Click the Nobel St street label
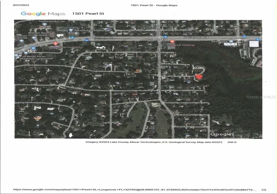The width and height of the screenshot is (277, 194). [183, 127]
